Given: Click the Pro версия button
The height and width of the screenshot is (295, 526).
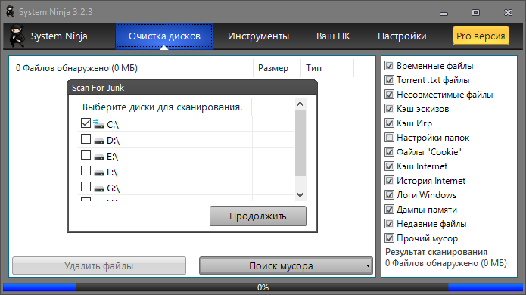Looking at the screenshot, I should tap(481, 36).
